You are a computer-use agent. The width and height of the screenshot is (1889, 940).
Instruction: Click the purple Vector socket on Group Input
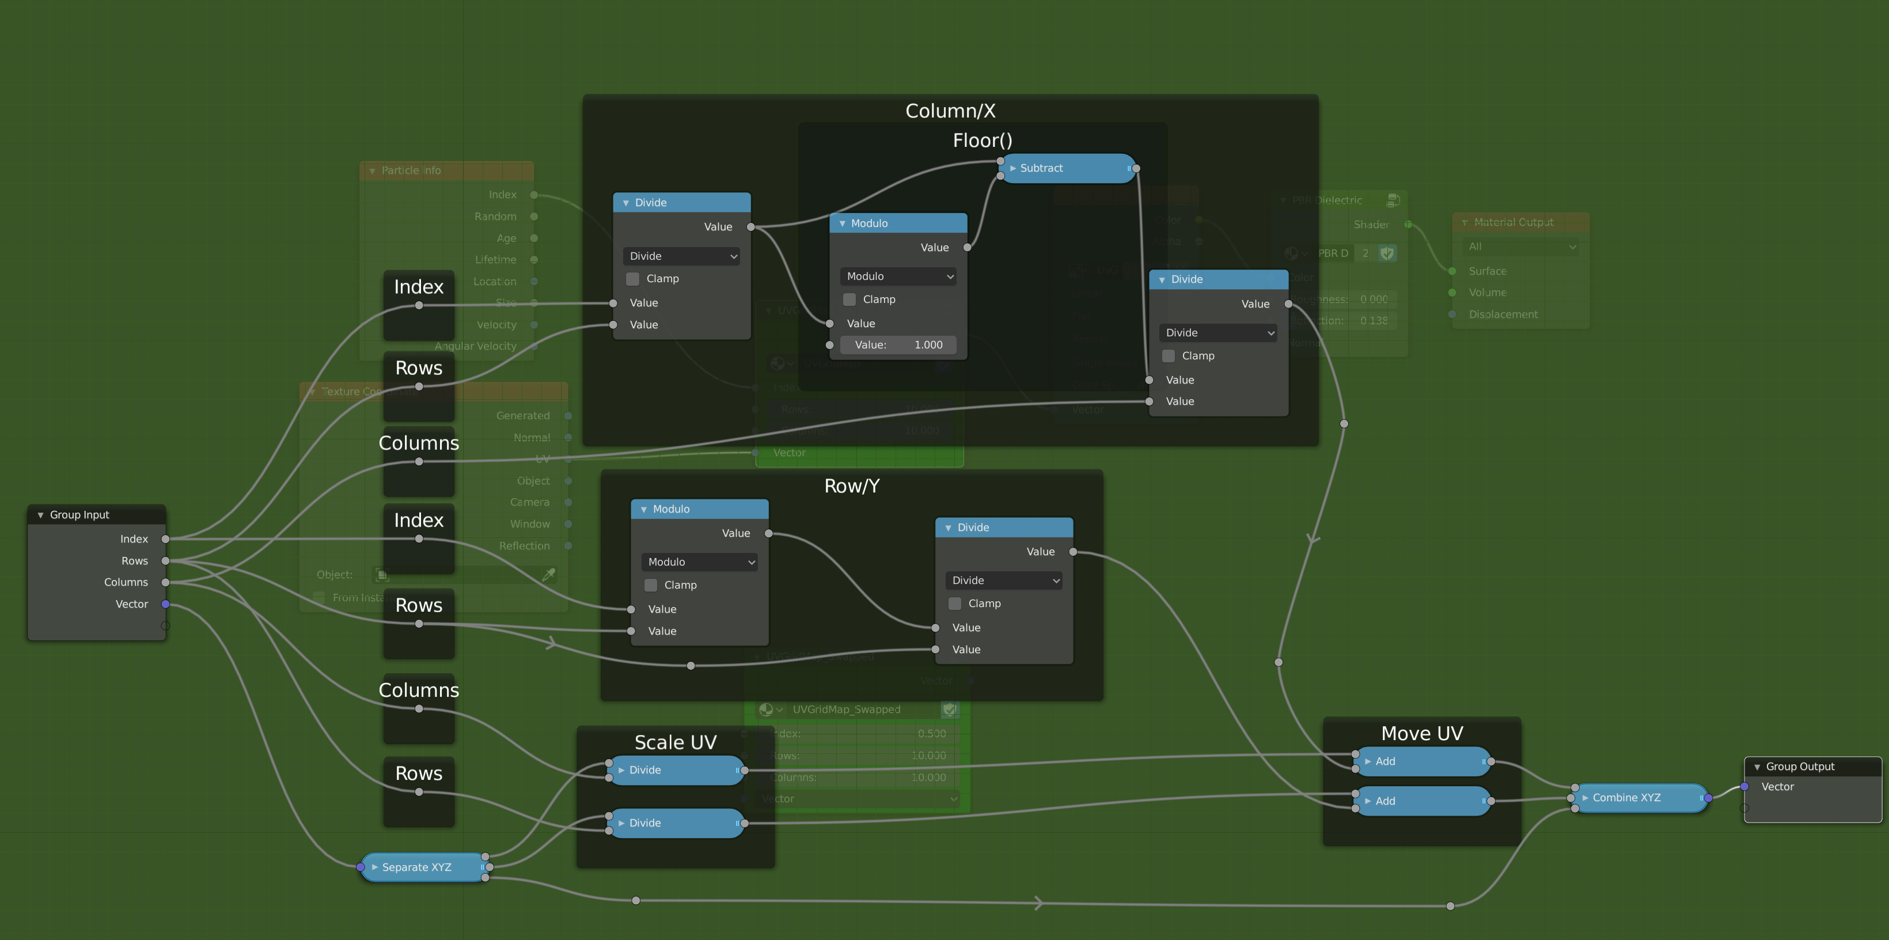[x=166, y=604]
